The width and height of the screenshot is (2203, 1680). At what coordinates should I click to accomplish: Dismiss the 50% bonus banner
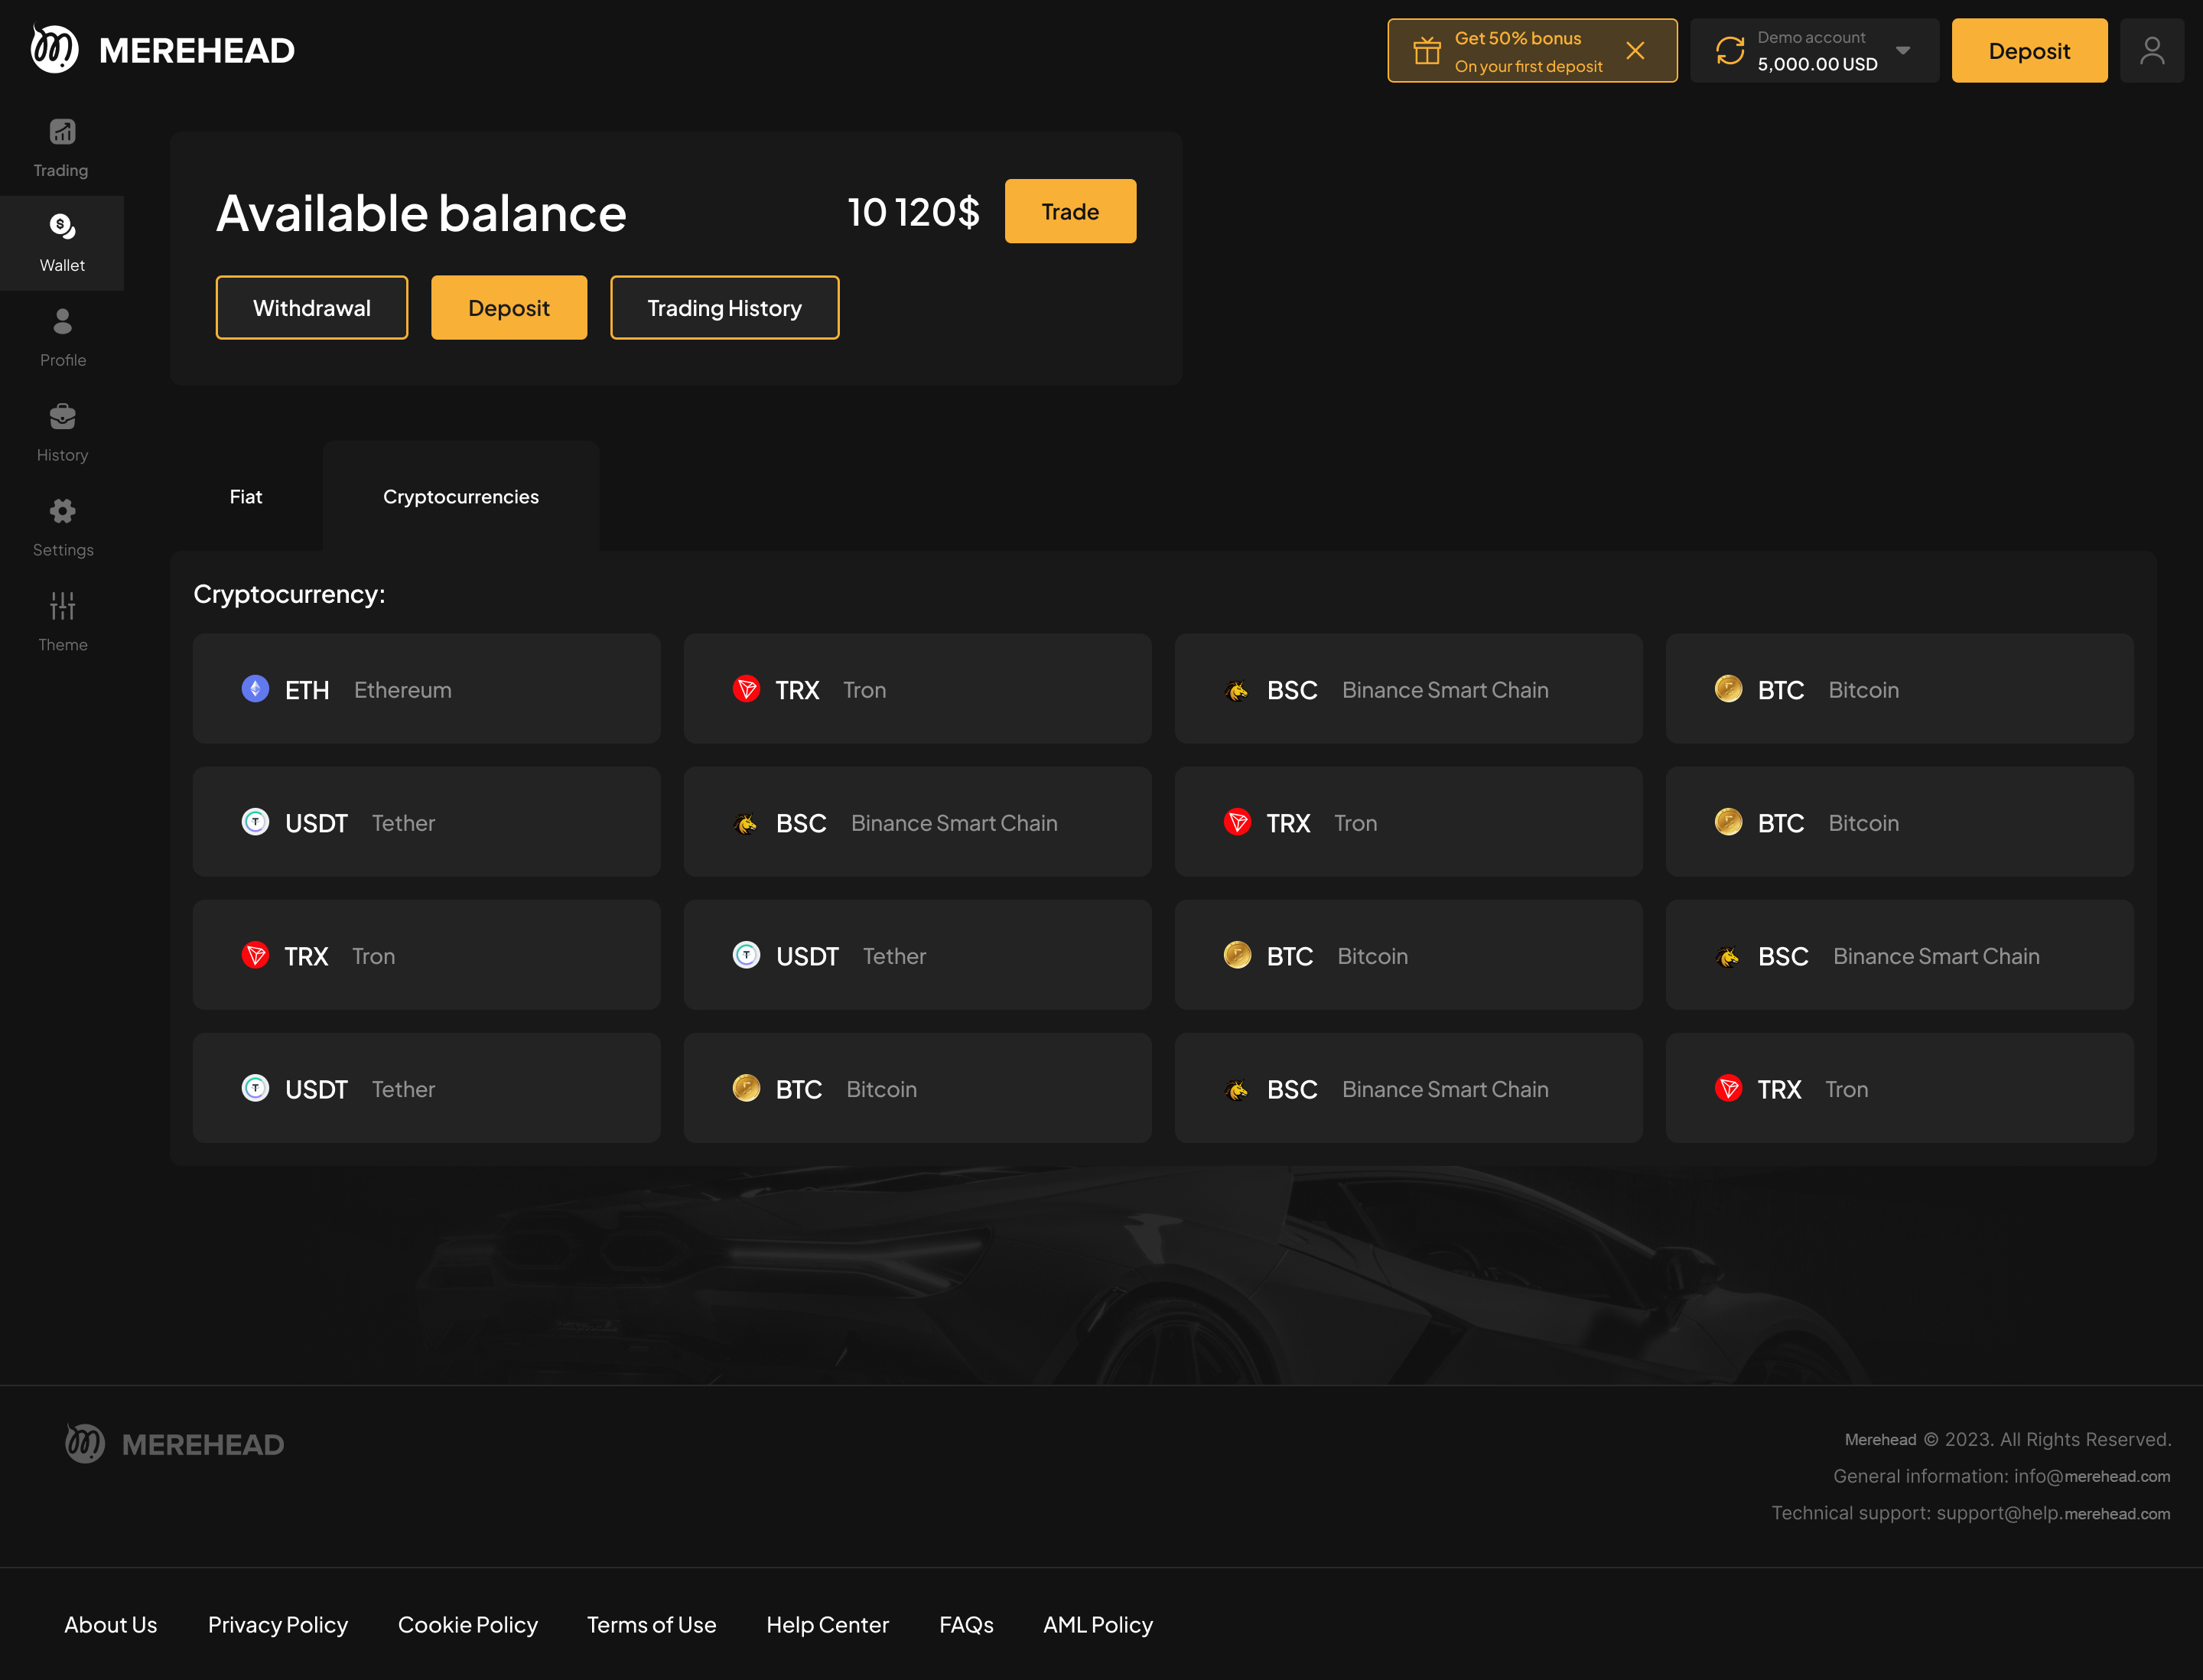point(1635,51)
